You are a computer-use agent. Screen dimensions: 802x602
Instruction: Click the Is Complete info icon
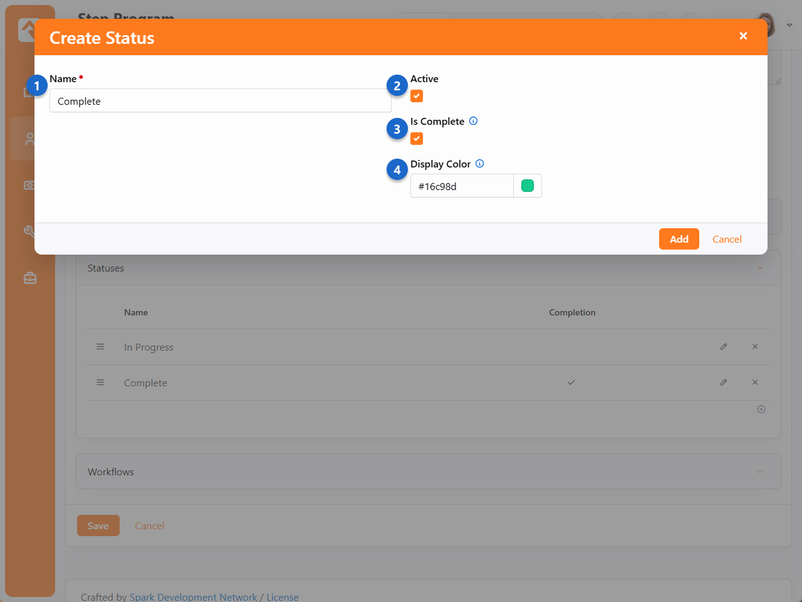[474, 121]
